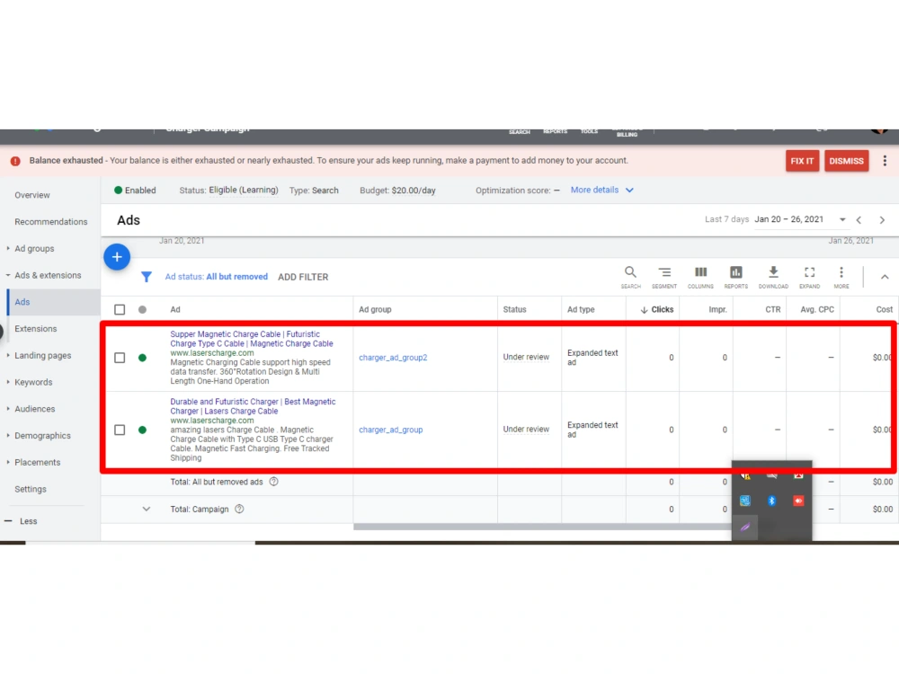
Task: Toggle the campaign Enabled status dot
Action: point(118,191)
